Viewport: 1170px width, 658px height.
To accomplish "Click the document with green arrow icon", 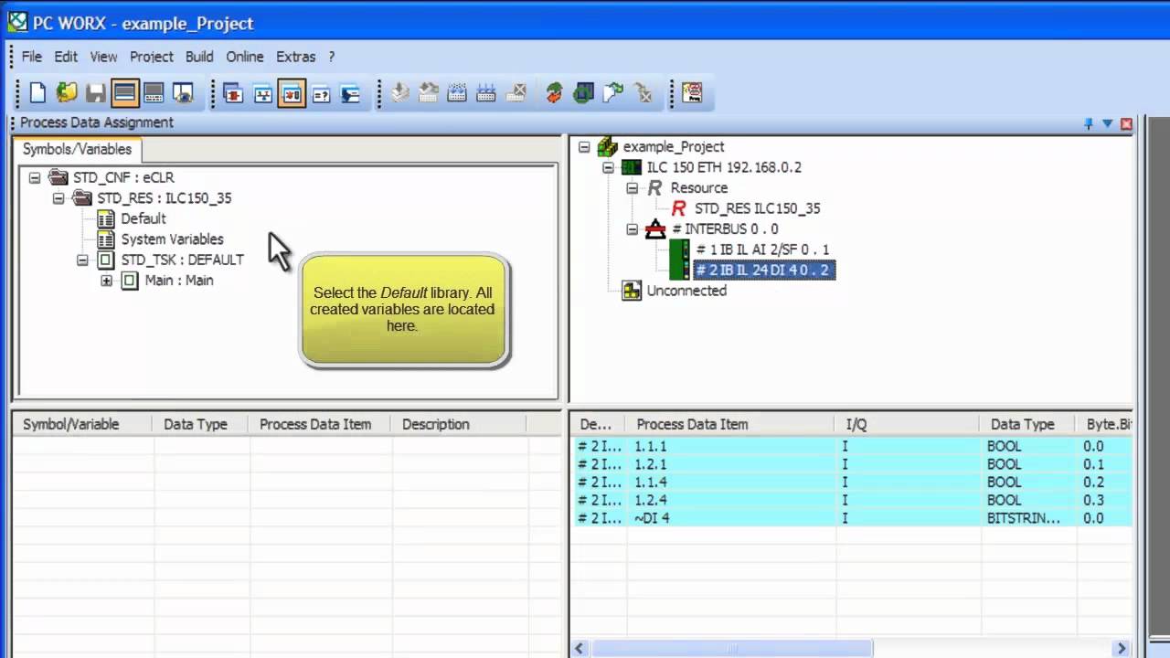I will pos(613,92).
